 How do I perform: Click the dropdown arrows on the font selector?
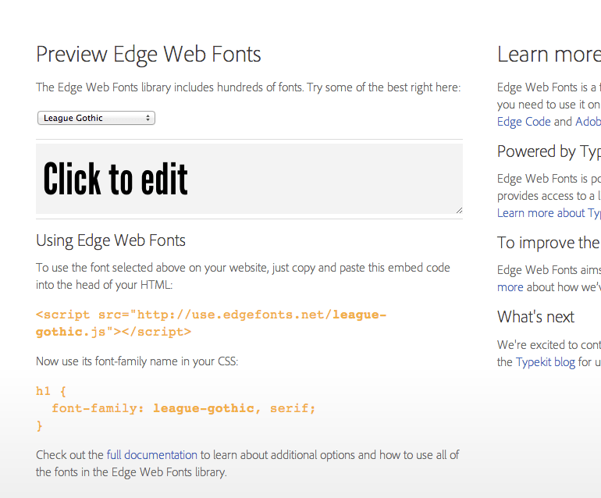[x=148, y=118]
